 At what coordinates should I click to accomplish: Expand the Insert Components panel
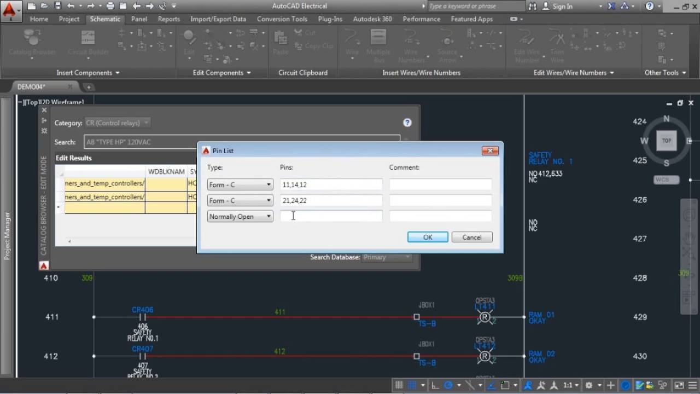(x=87, y=72)
